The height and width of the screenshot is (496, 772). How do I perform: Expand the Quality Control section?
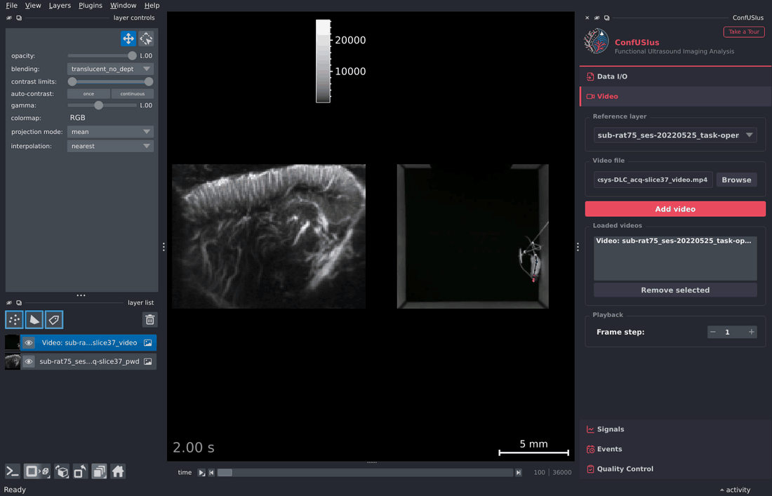point(675,469)
